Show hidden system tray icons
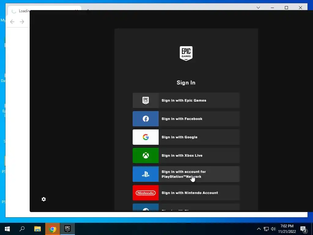 coord(259,229)
